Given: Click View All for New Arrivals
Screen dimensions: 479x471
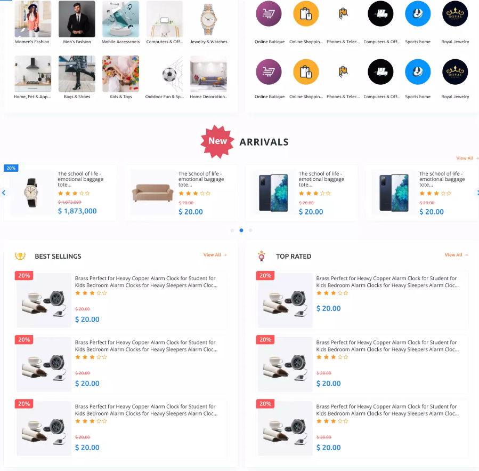Looking at the screenshot, I should pos(467,158).
